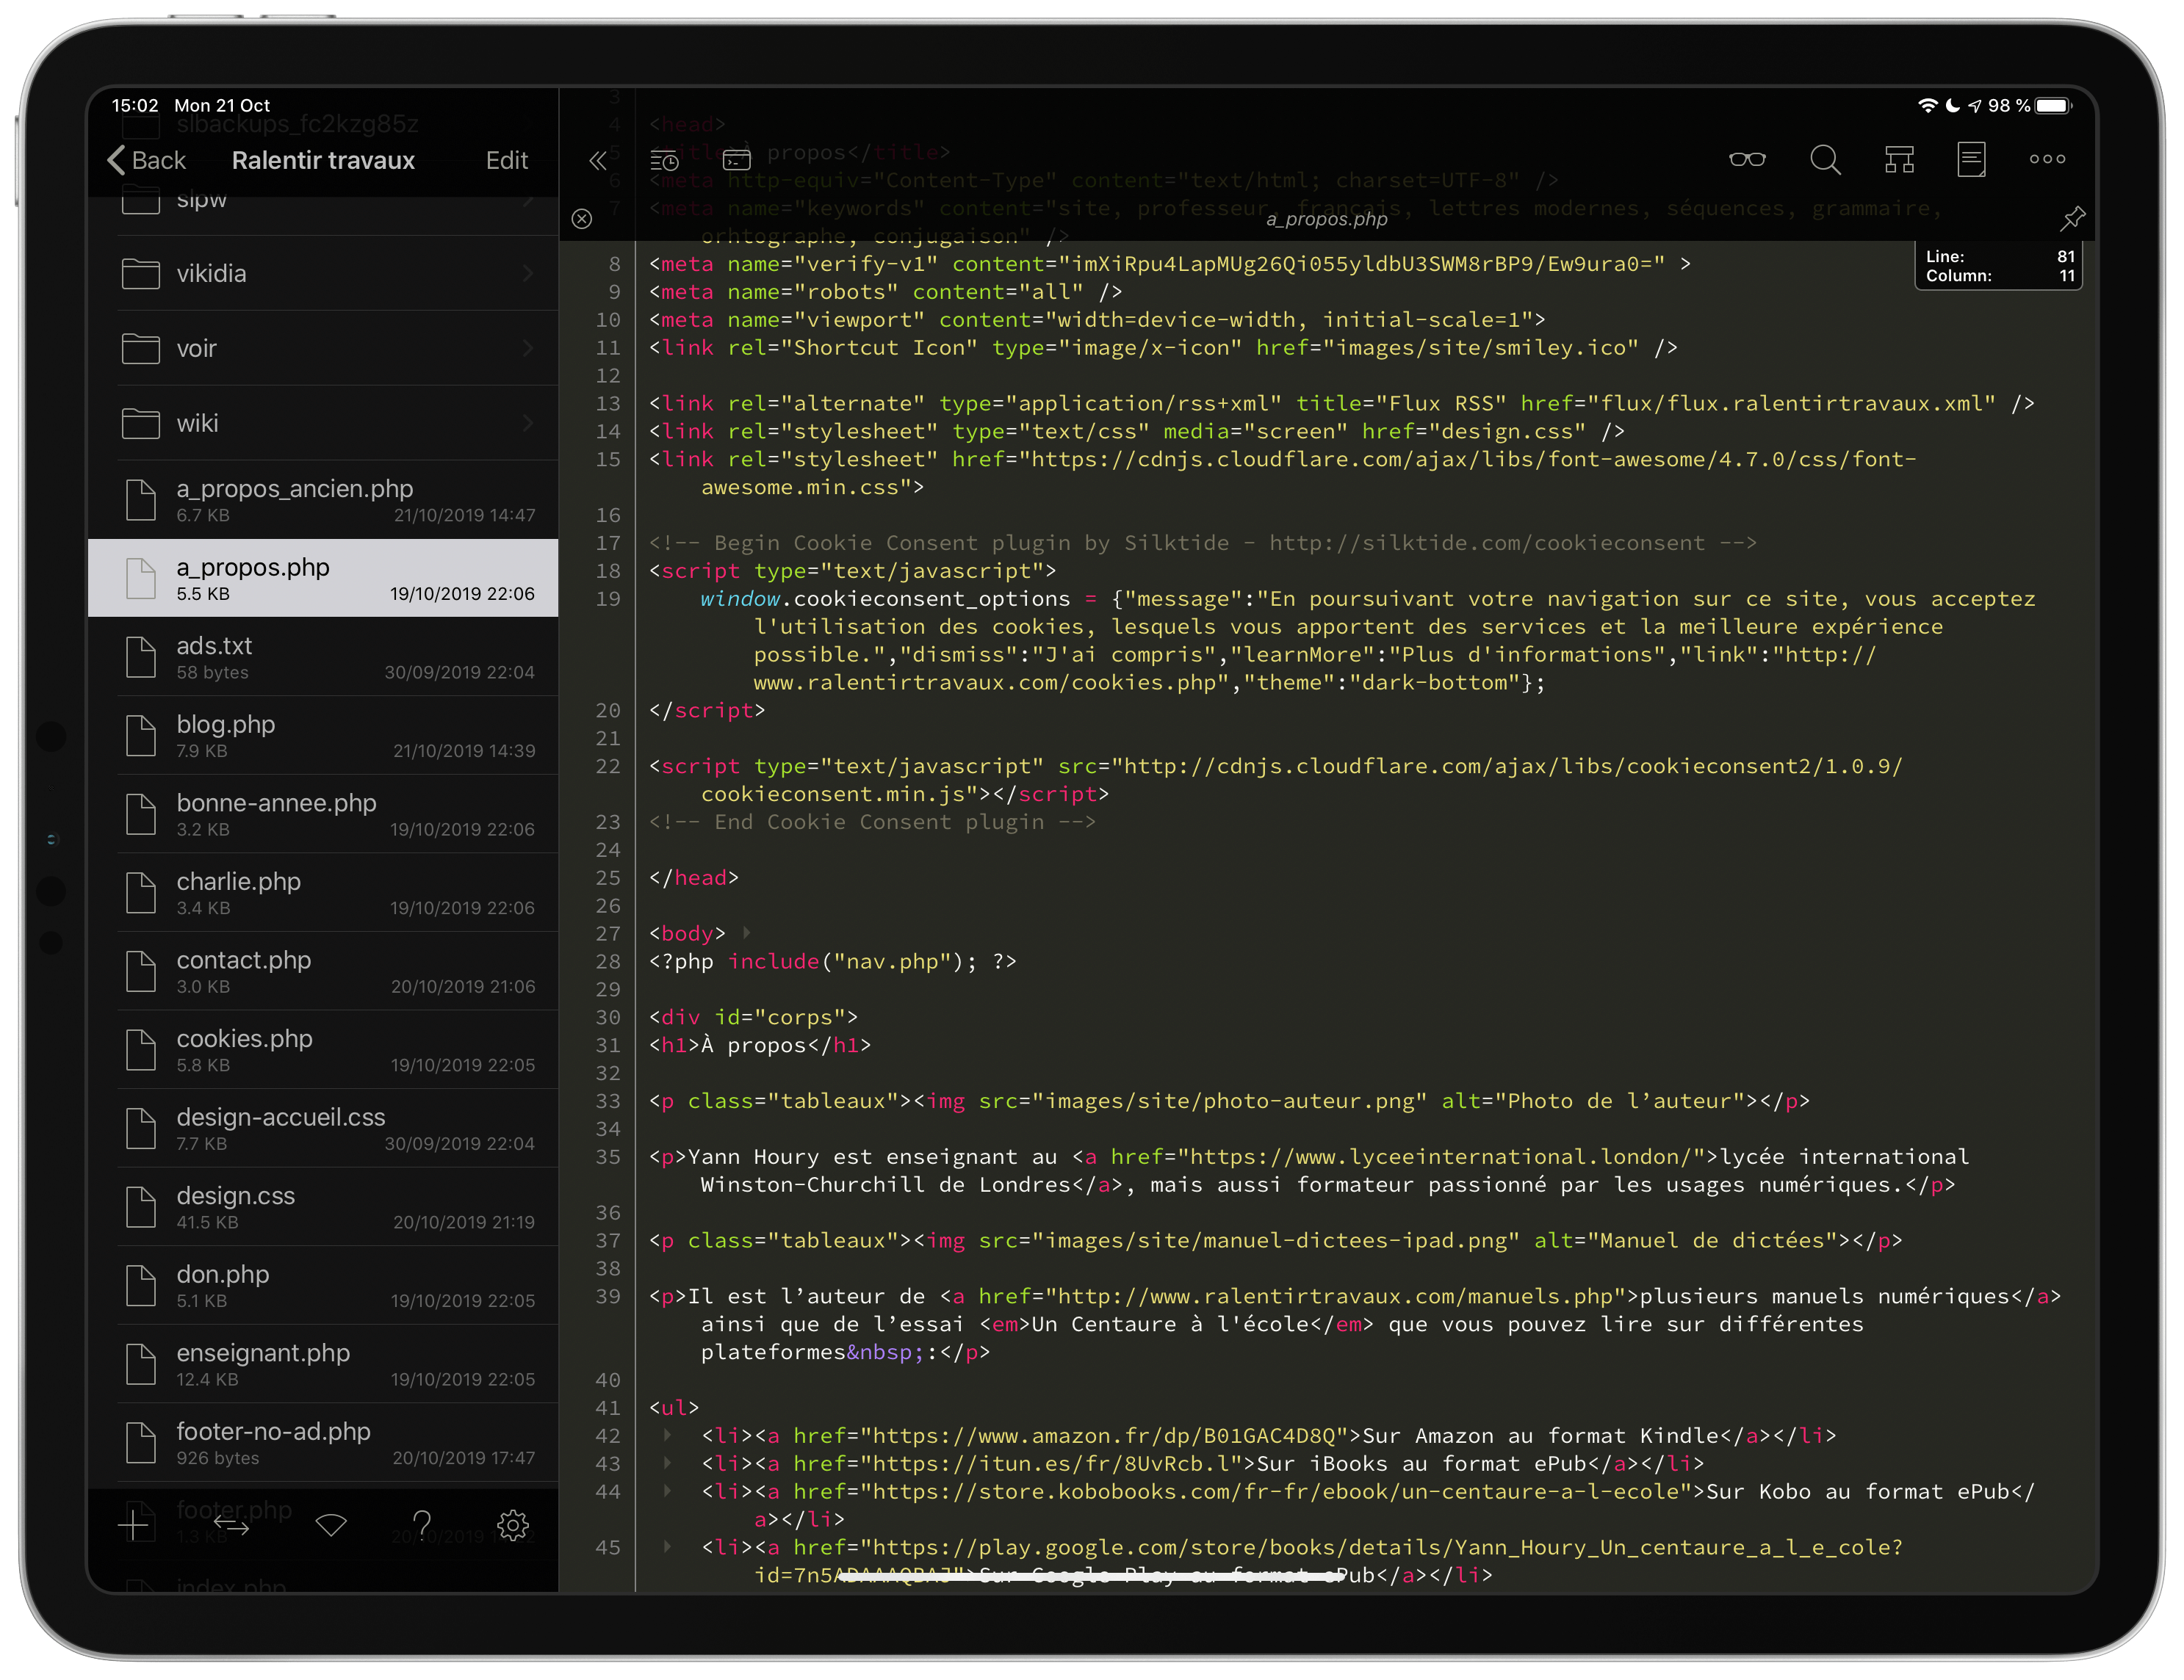This screenshot has height=1680, width=2184.
Task: Open the symbol structure navigator icon
Action: (x=1899, y=160)
